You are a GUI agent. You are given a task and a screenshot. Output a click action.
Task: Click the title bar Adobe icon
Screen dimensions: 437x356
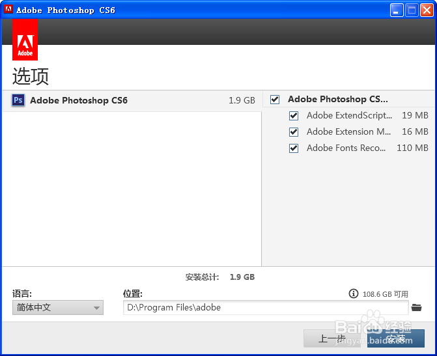8,9
